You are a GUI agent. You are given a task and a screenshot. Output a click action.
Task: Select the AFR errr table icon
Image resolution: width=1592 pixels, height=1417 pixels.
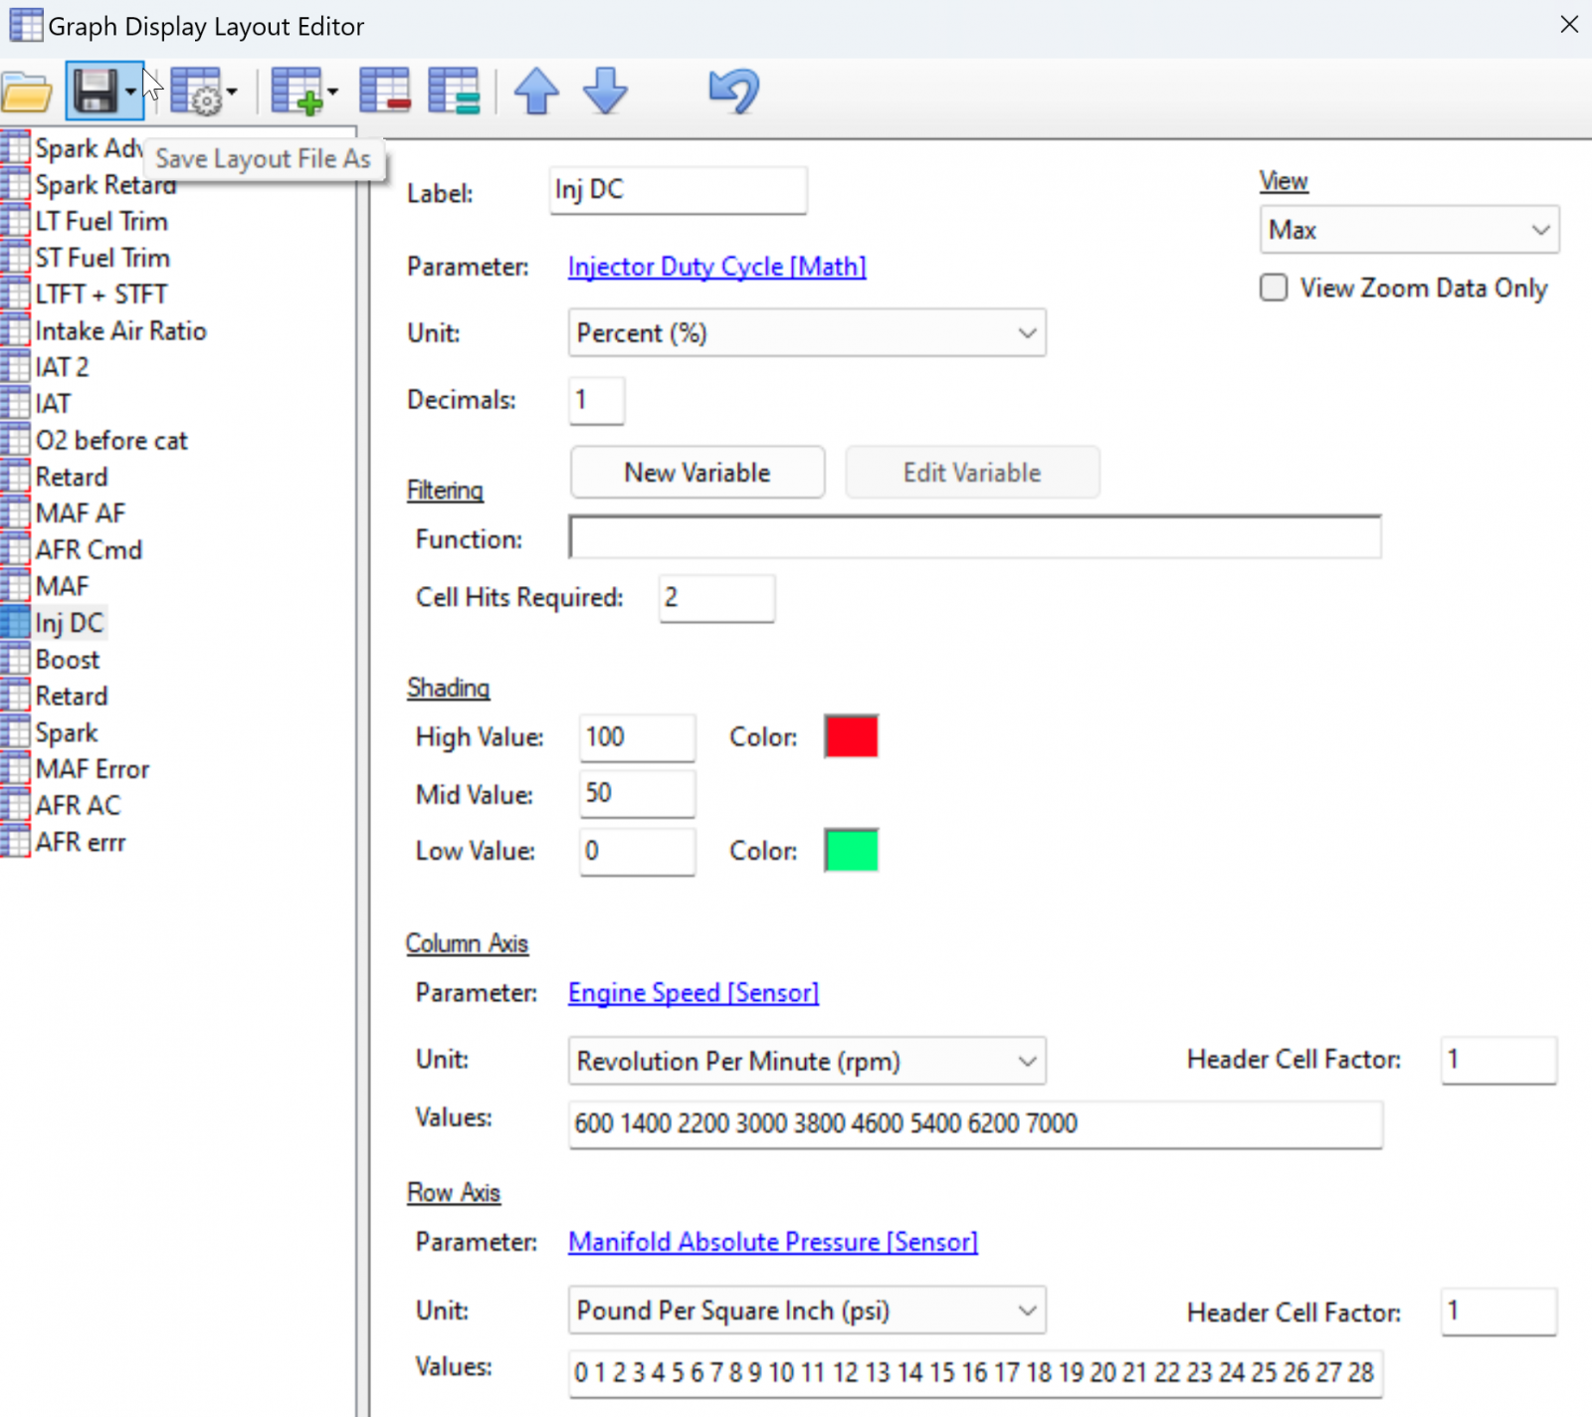coord(15,842)
